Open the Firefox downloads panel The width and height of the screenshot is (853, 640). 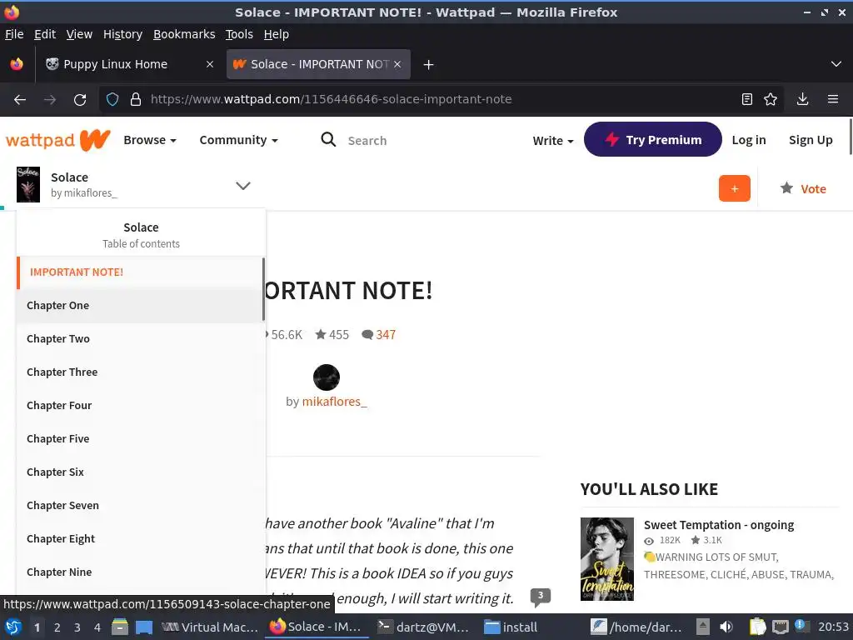pyautogui.click(x=802, y=99)
